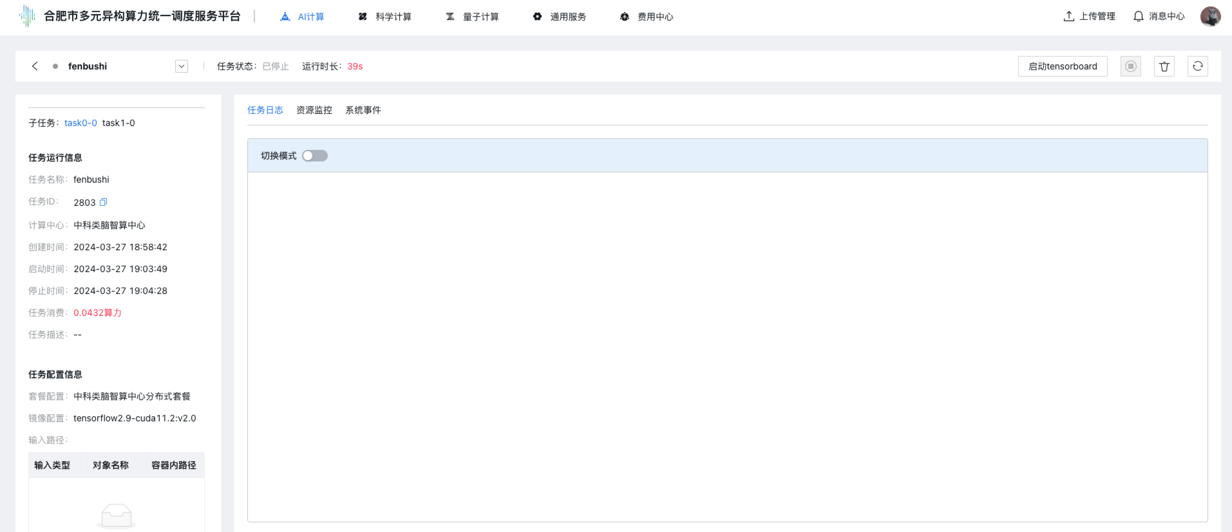Delete the task with trash icon
Viewport: 1232px width, 532px height.
pyautogui.click(x=1164, y=66)
